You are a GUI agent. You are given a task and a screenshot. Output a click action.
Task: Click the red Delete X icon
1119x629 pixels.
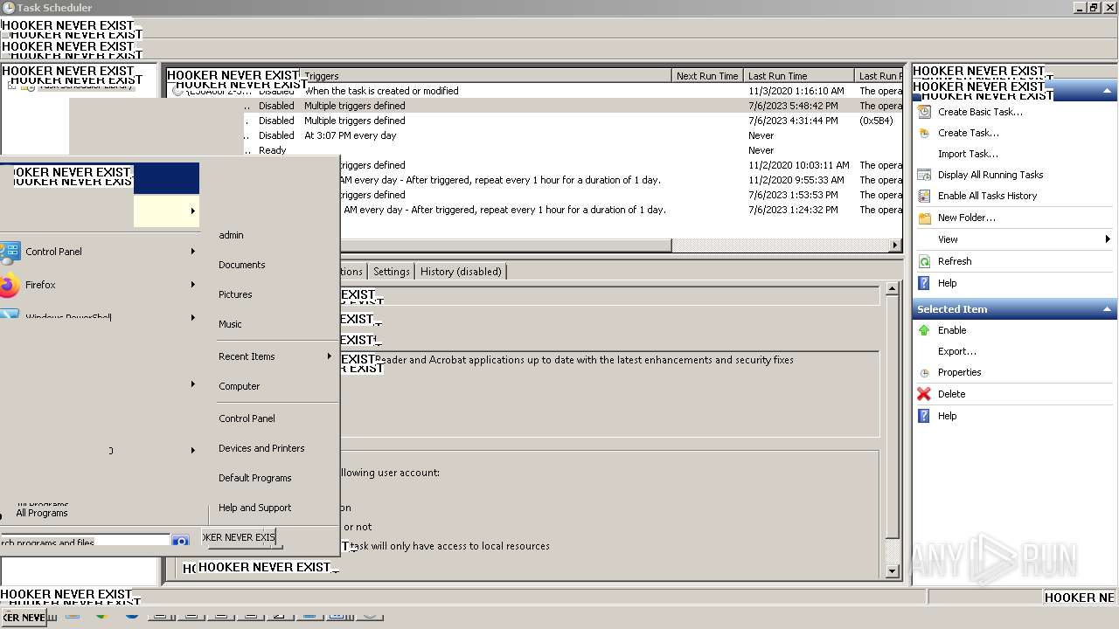pyautogui.click(x=924, y=394)
